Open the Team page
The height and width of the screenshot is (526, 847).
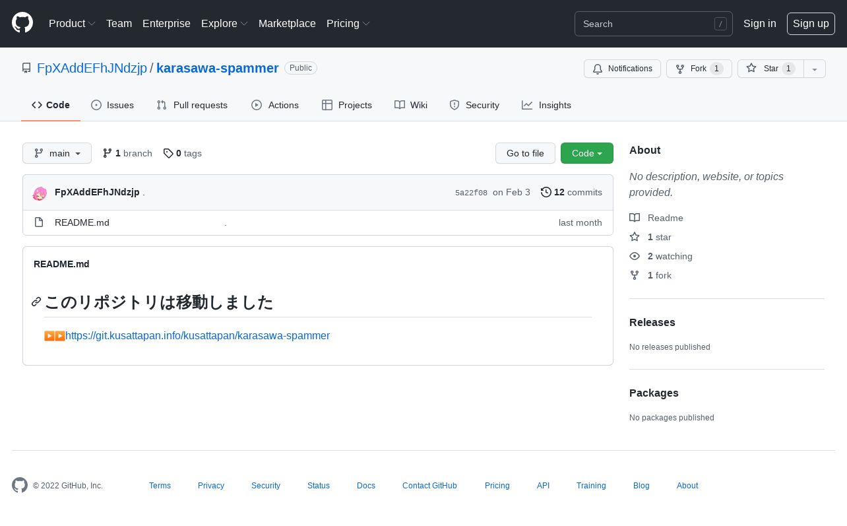tap(119, 24)
